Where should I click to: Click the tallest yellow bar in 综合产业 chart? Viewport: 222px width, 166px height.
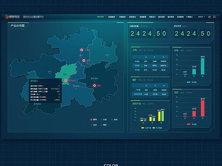[159, 116]
